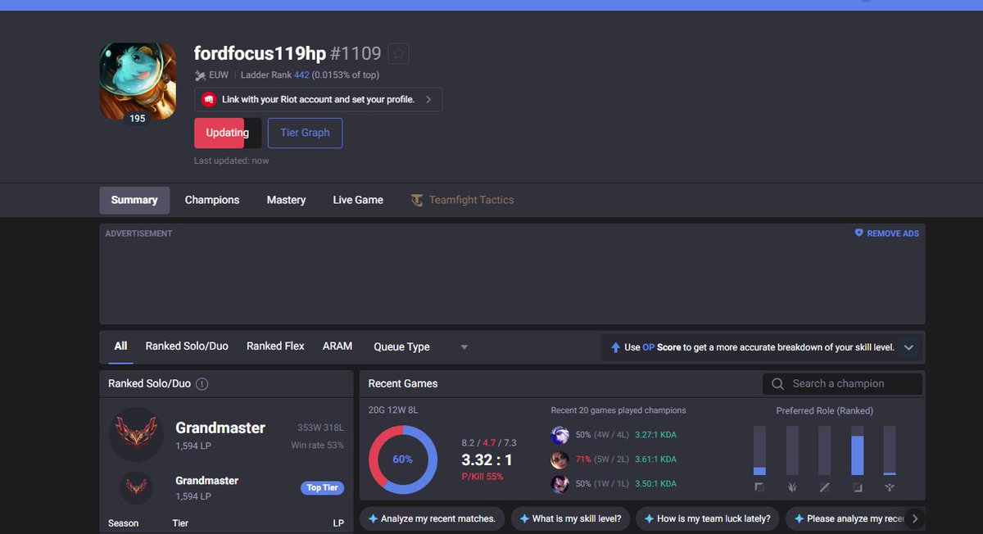Click the Bot lane role icon
Image resolution: width=983 pixels, height=534 pixels.
(x=858, y=487)
